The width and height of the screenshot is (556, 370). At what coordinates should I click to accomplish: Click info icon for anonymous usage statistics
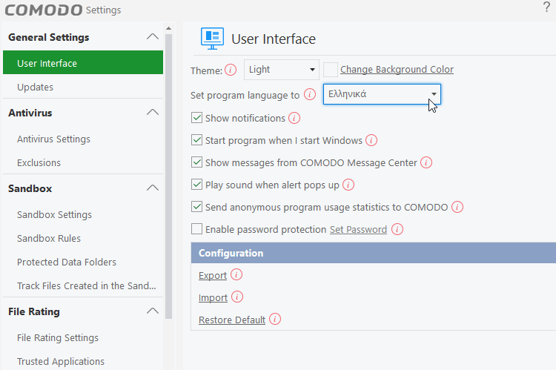[x=457, y=207]
